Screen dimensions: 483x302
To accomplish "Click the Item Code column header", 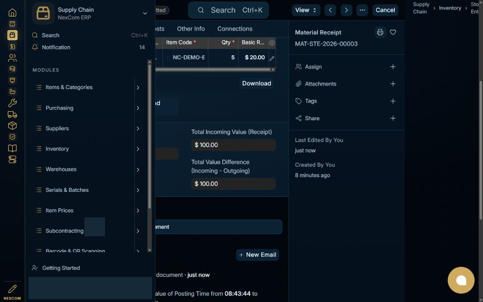I will pos(186,43).
